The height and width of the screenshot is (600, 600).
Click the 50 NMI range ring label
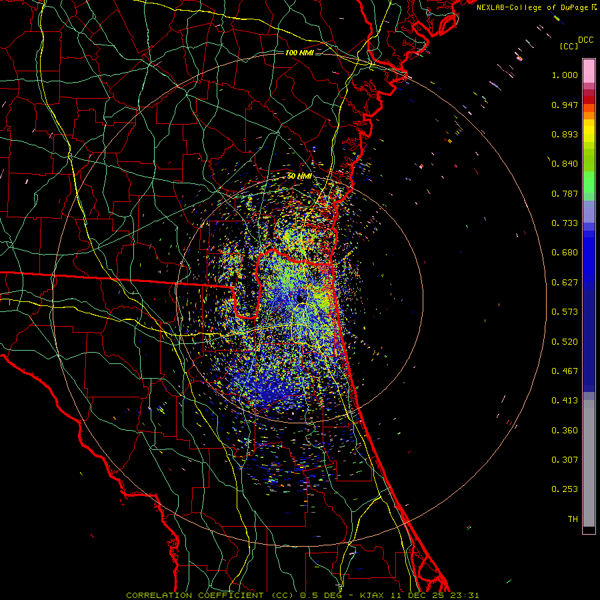point(299,177)
